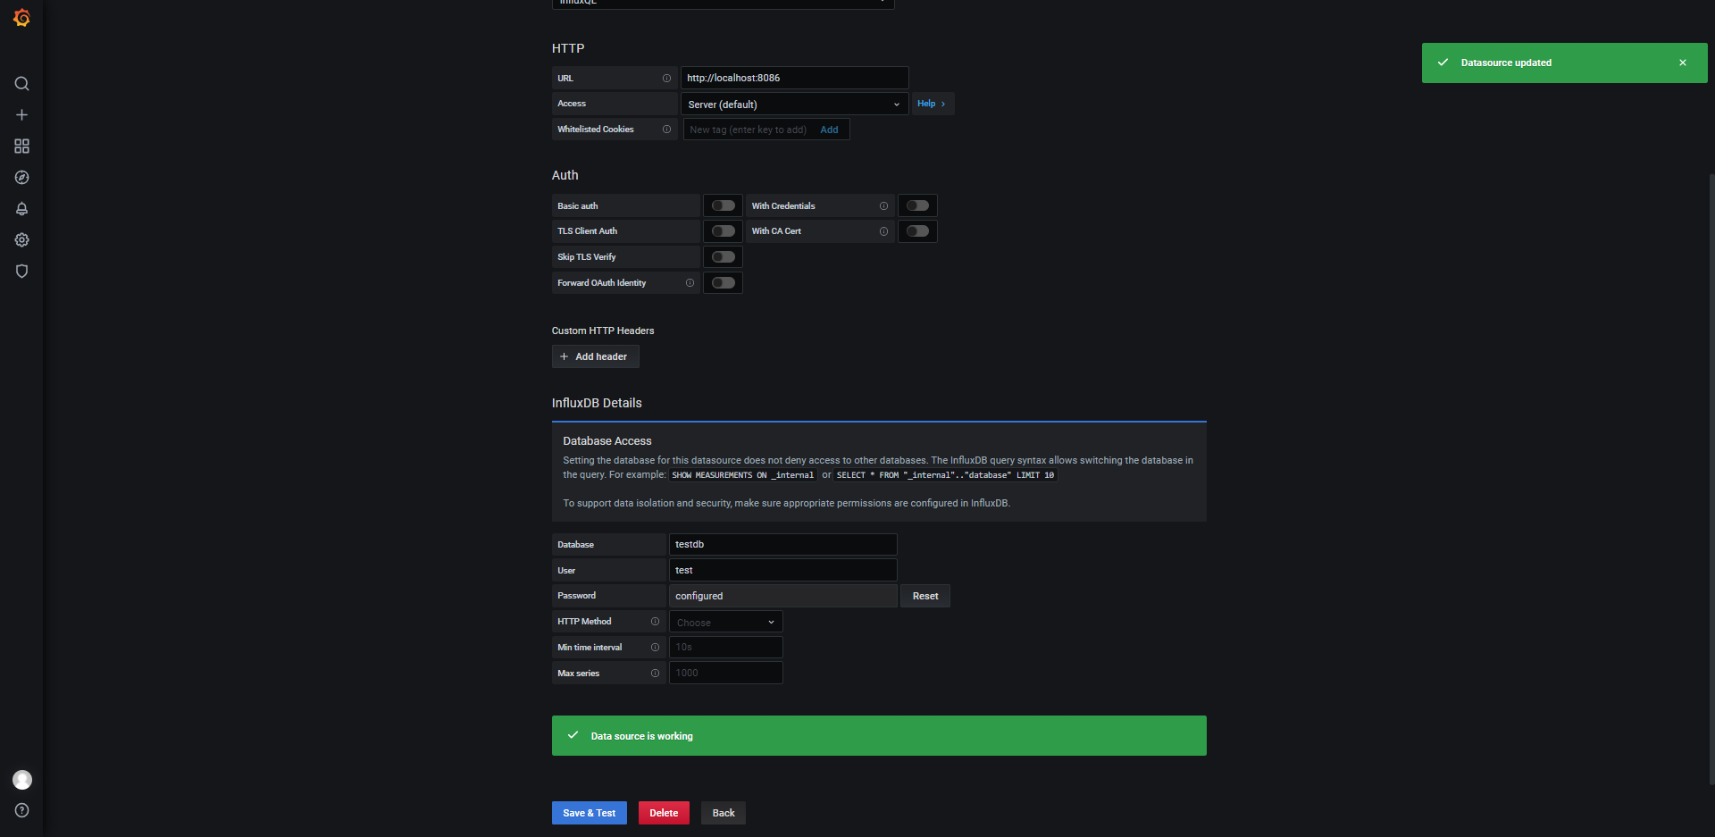Image resolution: width=1715 pixels, height=837 pixels.
Task: Open the Dashboards grid icon
Action: point(21,146)
